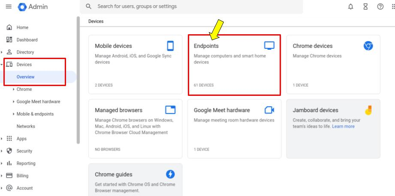Open the help question mark icon
The width and height of the screenshot is (395, 196).
380,7
